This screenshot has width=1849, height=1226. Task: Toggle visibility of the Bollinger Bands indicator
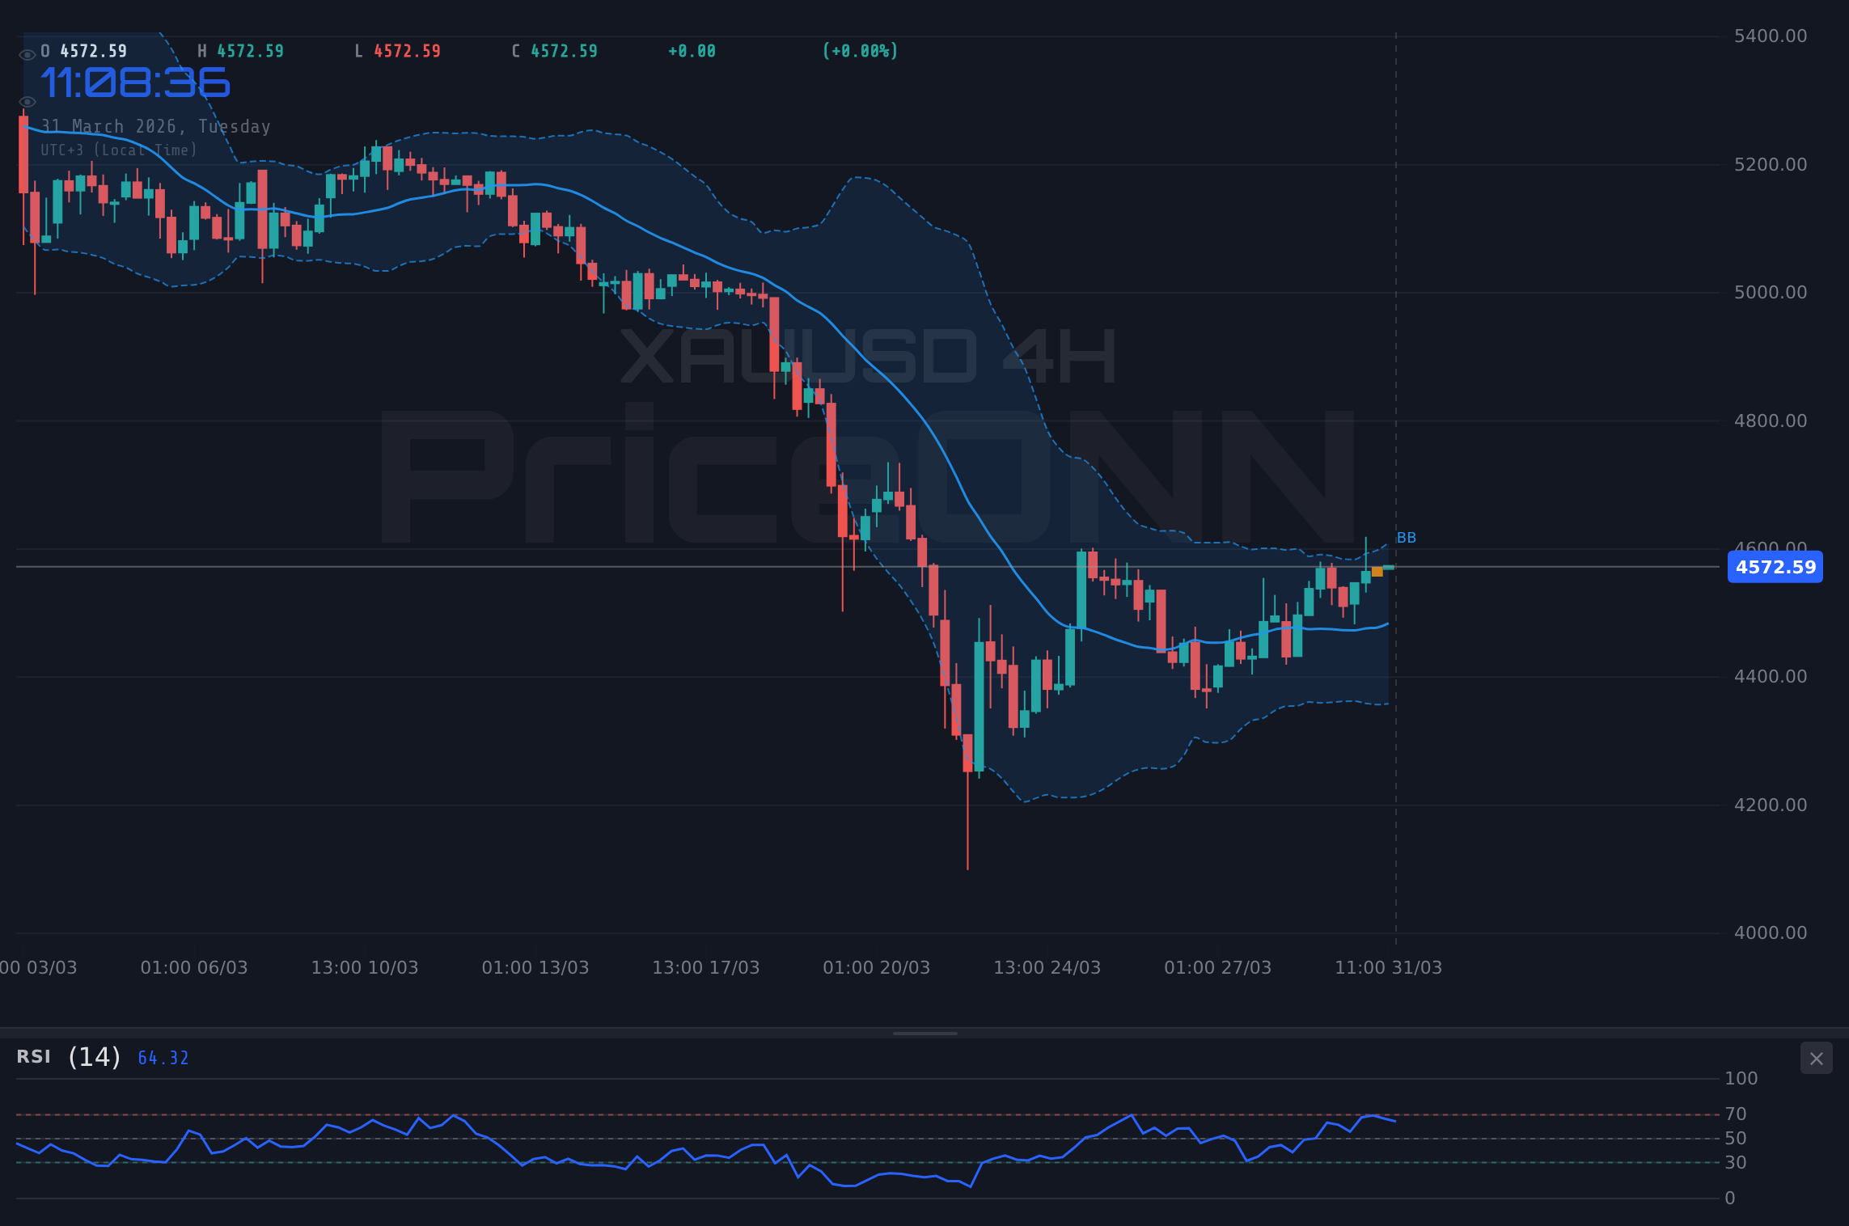(x=27, y=101)
